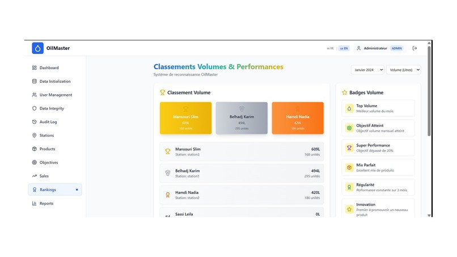Image resolution: width=457 pixels, height=257 pixels.
Task: Open the Dashboard menu item
Action: point(55,68)
